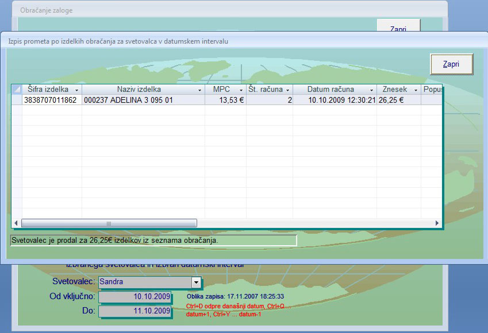The image size is (488, 333).
Task: Expand the Datum računa column filter arrow
Action: (371, 90)
